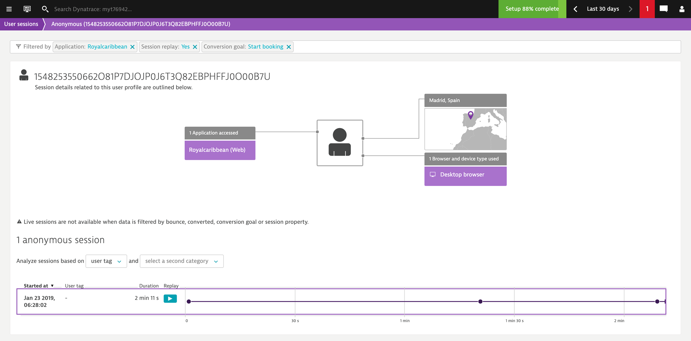This screenshot has height=341, width=691.
Task: Navigate back via User sessions breadcrumb
Action: [x=21, y=24]
